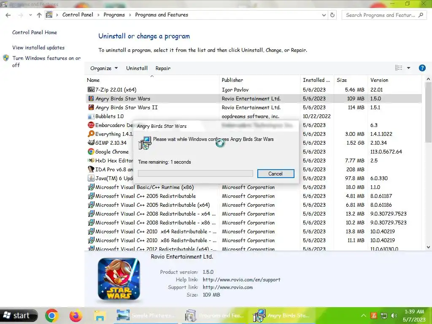
Task: Click the Visual Basic/C++ Runtime icon
Action: pyautogui.click(x=91, y=187)
